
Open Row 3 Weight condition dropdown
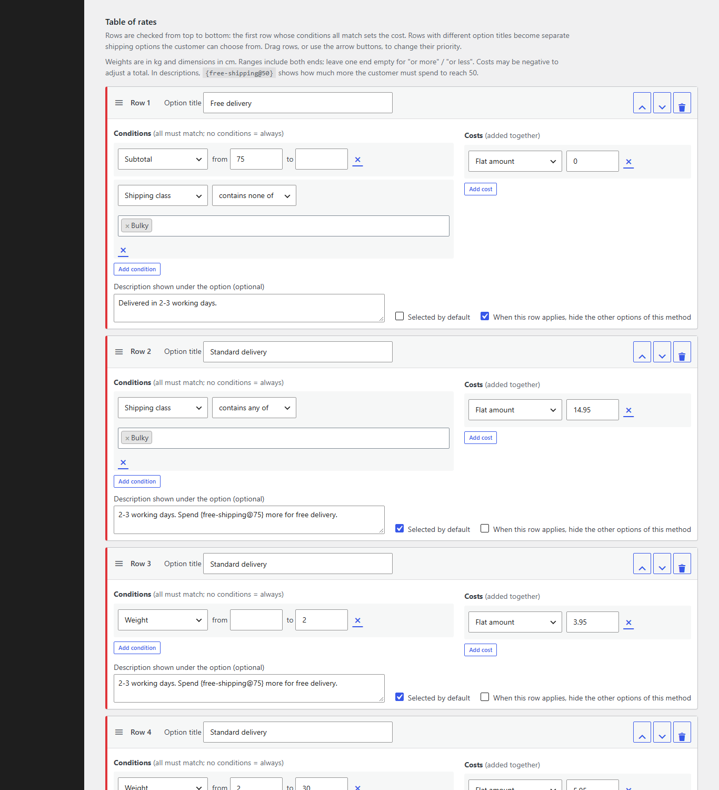(x=163, y=620)
